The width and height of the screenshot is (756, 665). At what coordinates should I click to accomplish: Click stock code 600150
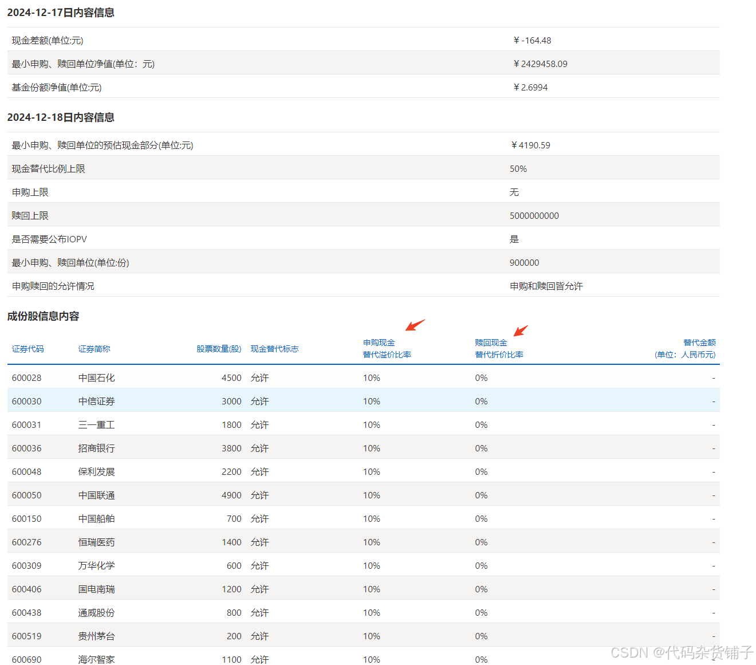[26, 519]
